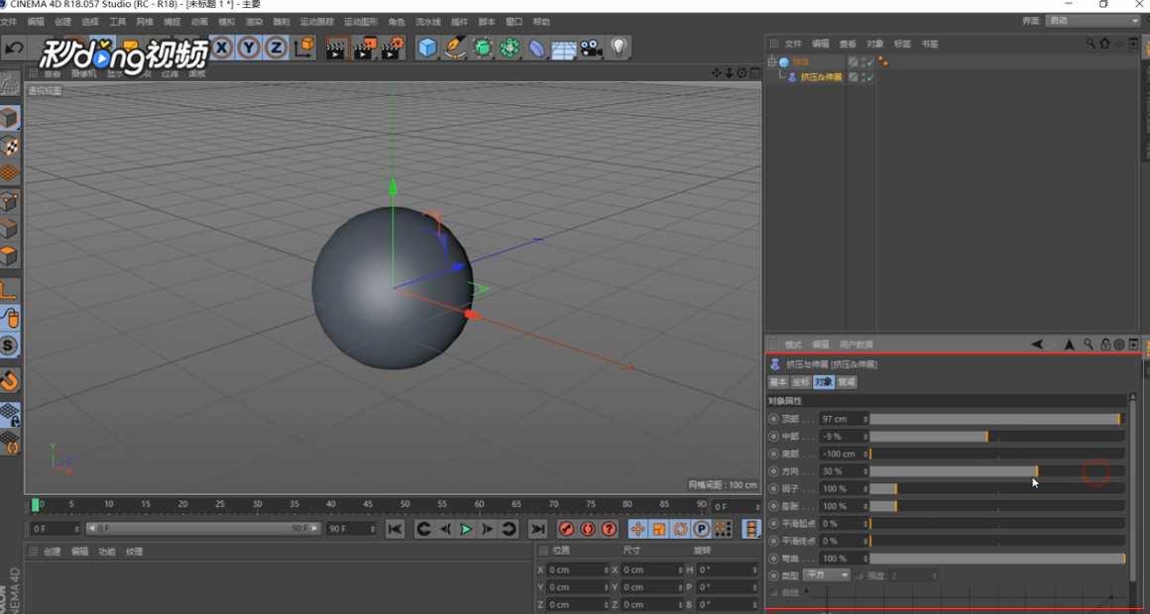1150x614 pixels.
Task: Click Render View clapperboard icon
Action: coord(337,49)
